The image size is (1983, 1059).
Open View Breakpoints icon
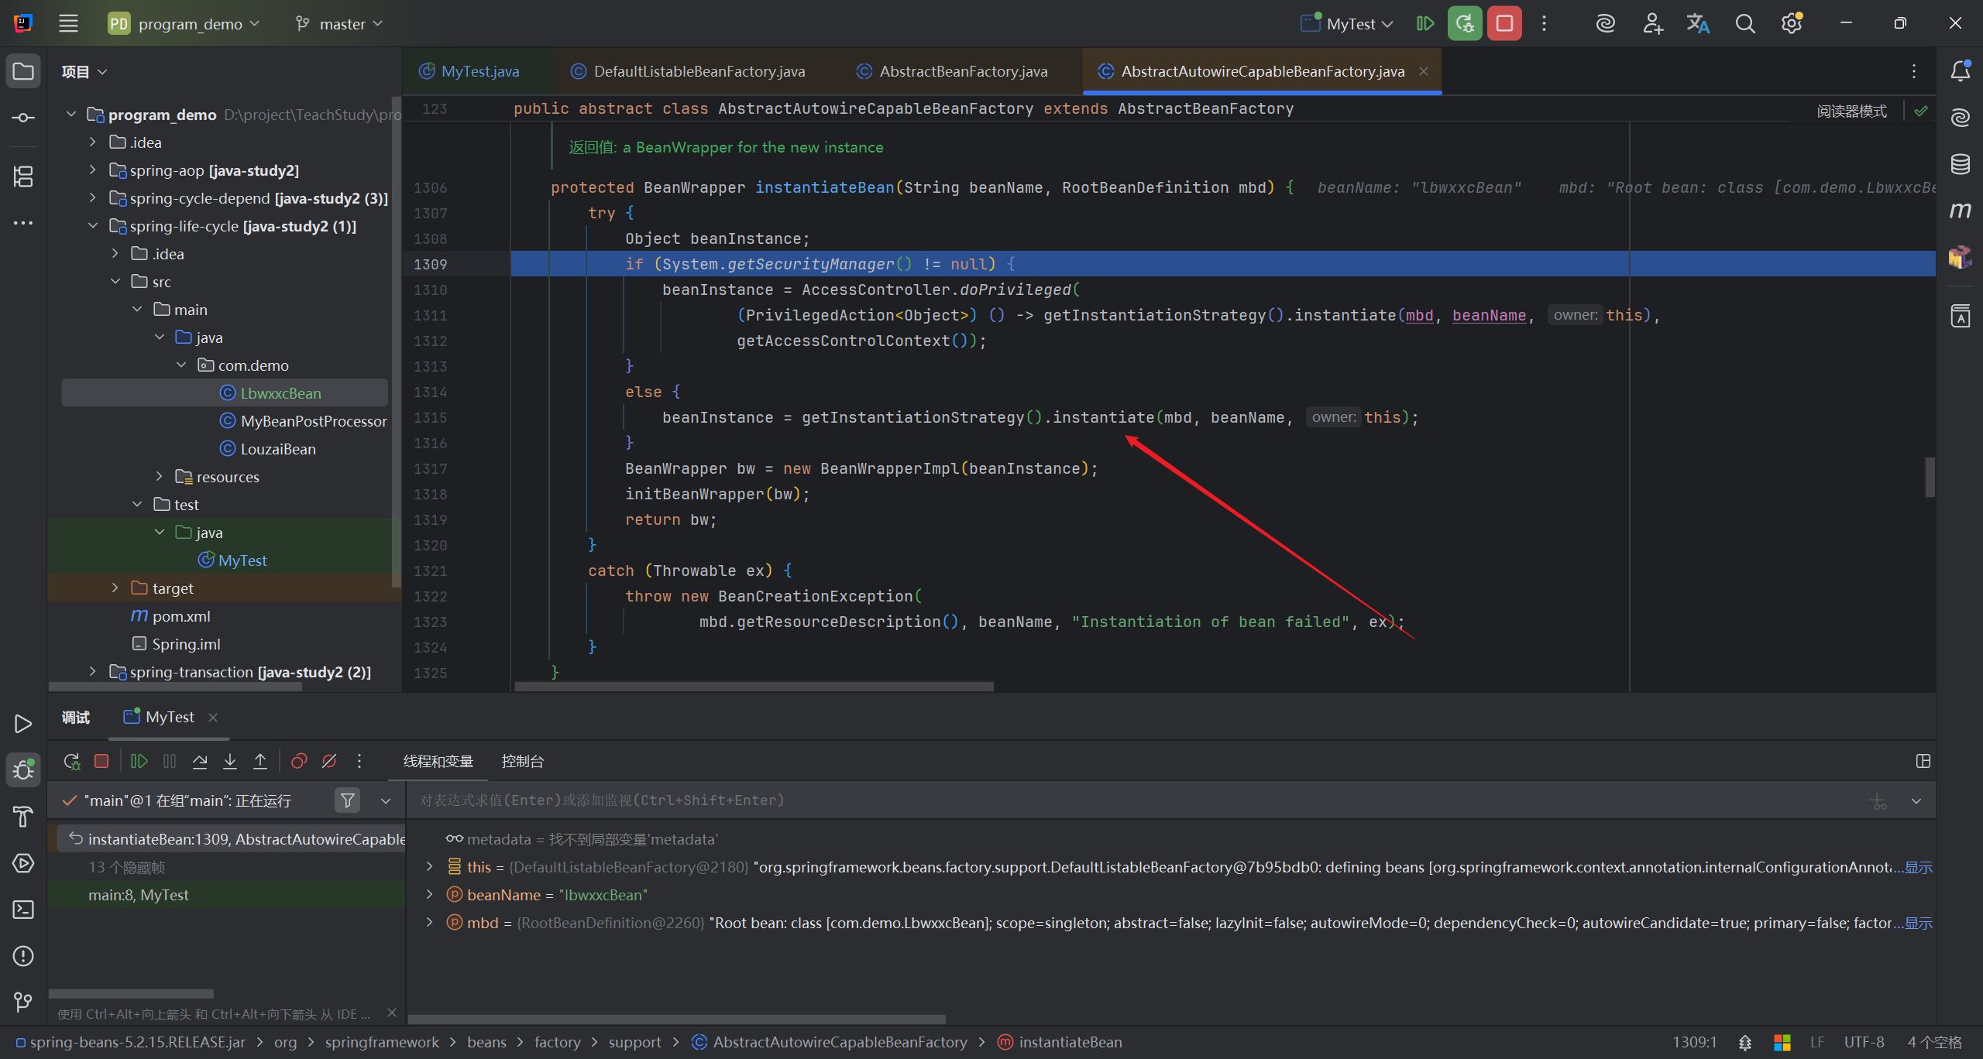click(299, 761)
